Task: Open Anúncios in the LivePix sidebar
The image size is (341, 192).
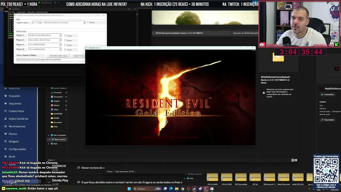Action: coord(14,88)
